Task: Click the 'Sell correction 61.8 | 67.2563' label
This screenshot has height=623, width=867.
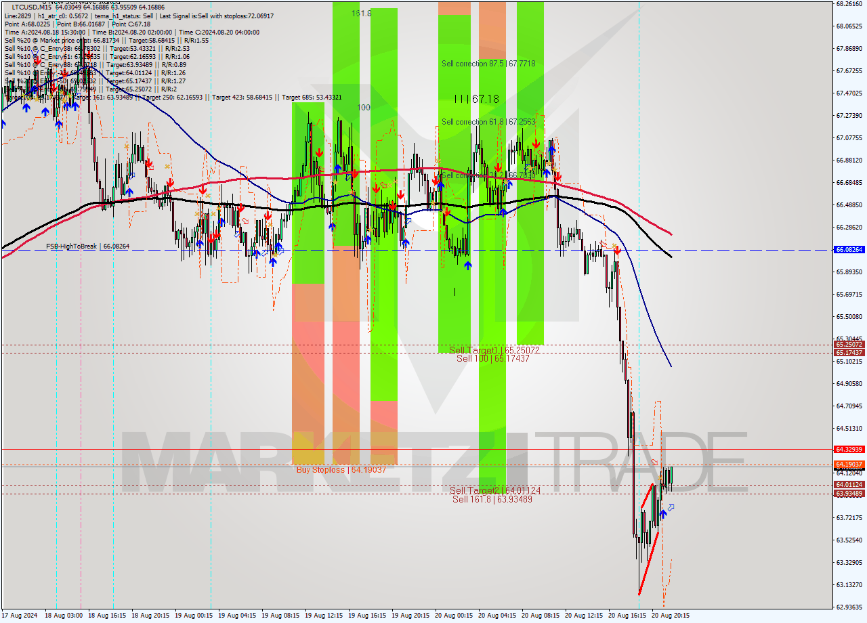Action: 488,122
